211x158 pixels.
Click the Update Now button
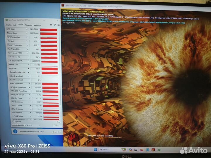pos(57,132)
